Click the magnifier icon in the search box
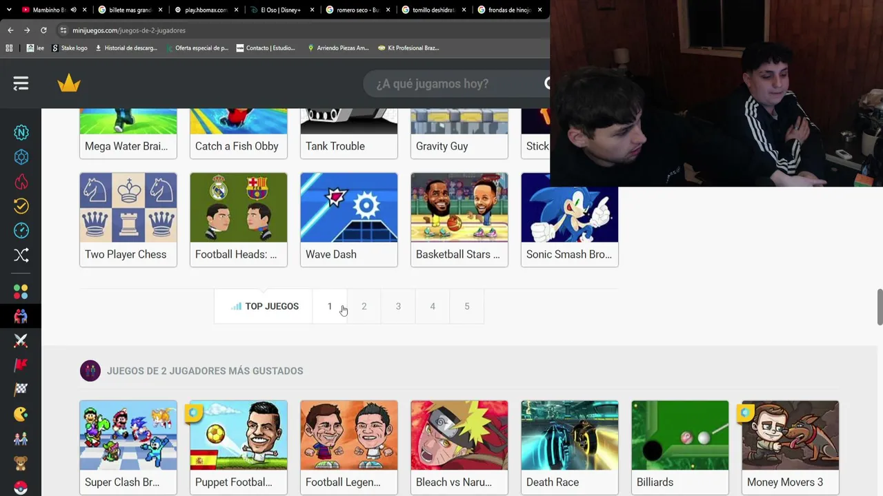This screenshot has height=496, width=883. point(548,83)
